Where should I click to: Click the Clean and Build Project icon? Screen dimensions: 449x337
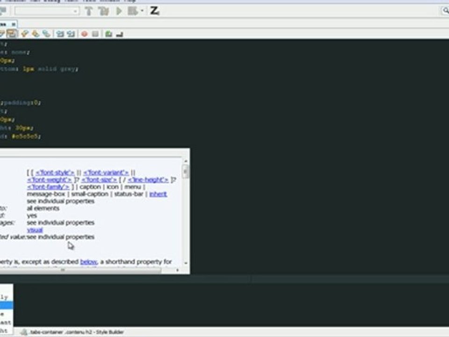coord(103,11)
